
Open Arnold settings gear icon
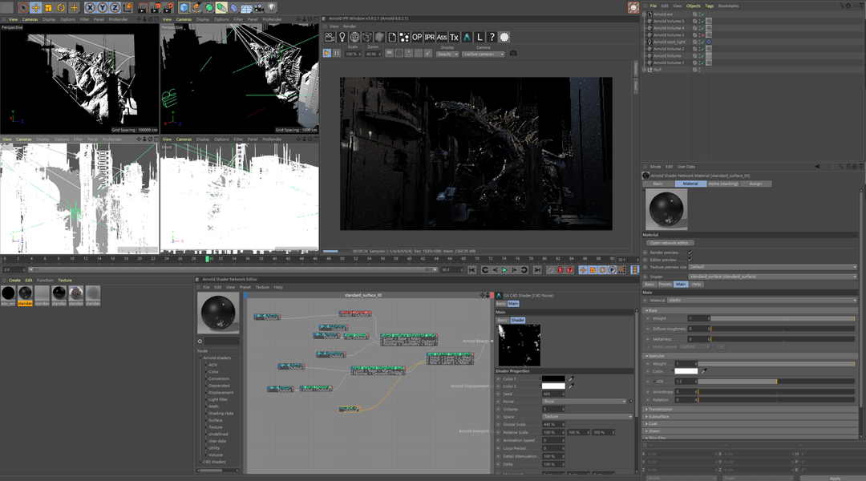click(504, 37)
